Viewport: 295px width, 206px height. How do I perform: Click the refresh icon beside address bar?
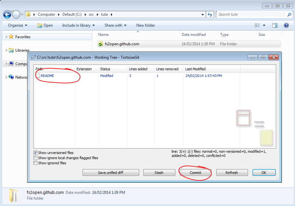click(210, 14)
